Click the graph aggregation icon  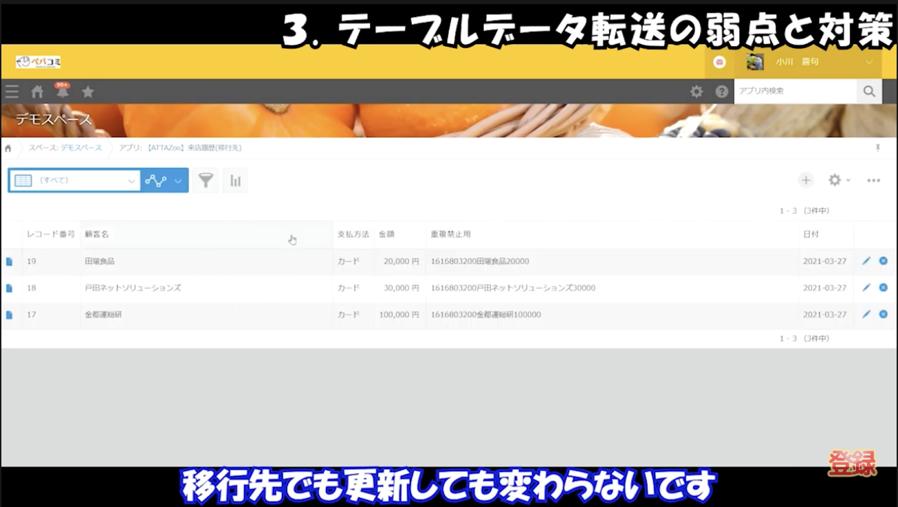(234, 179)
